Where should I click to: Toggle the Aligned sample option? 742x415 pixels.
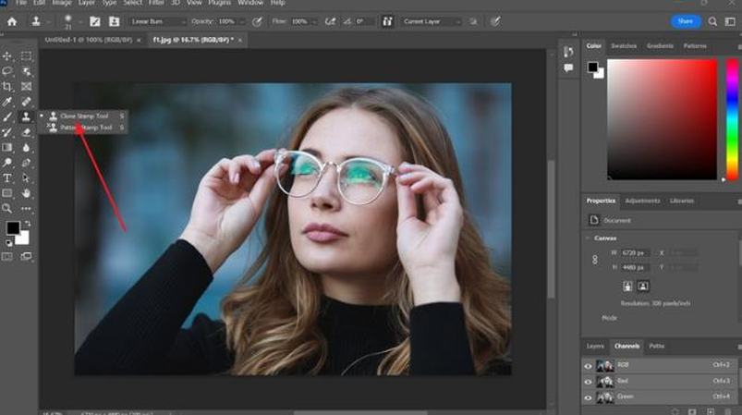[387, 22]
